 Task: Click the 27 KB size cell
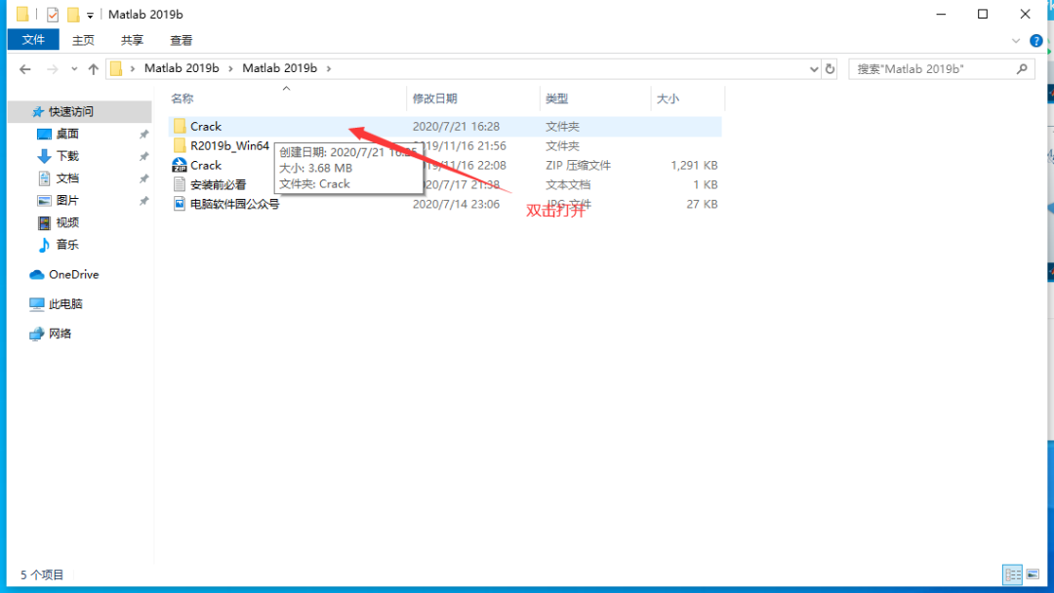click(x=702, y=204)
